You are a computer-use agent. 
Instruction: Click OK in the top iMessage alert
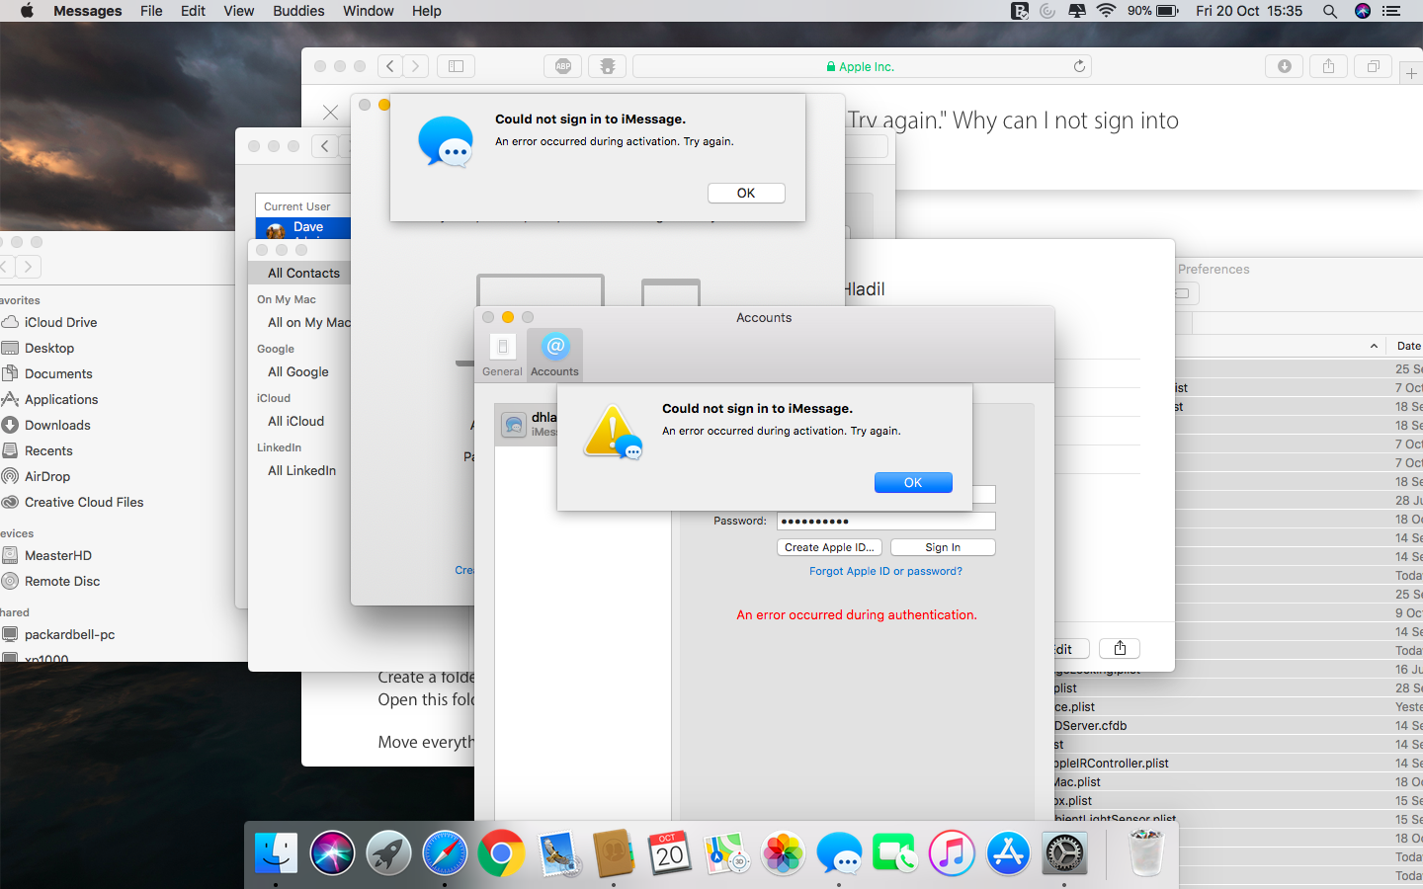tap(746, 193)
